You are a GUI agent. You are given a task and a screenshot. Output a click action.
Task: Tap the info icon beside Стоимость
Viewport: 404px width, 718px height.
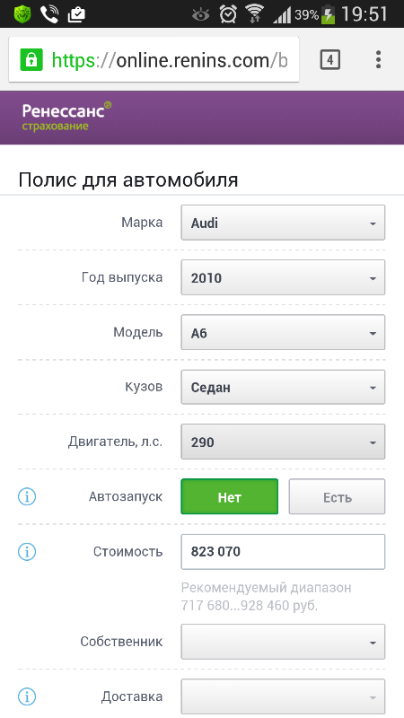coord(27,551)
